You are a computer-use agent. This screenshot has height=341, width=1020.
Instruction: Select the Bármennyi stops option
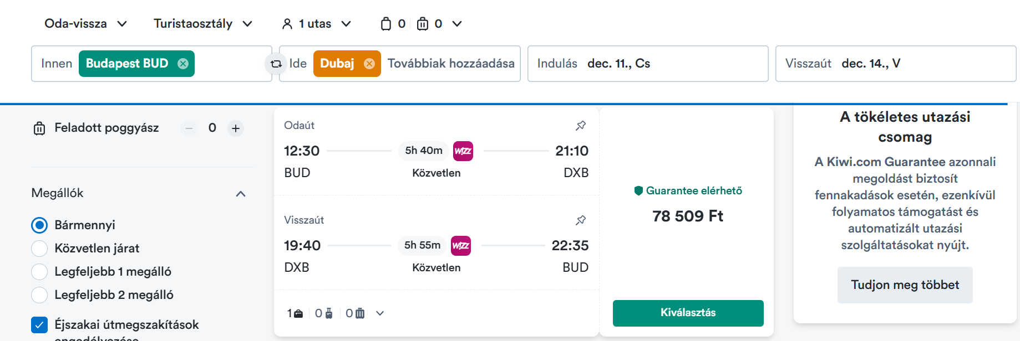click(39, 225)
